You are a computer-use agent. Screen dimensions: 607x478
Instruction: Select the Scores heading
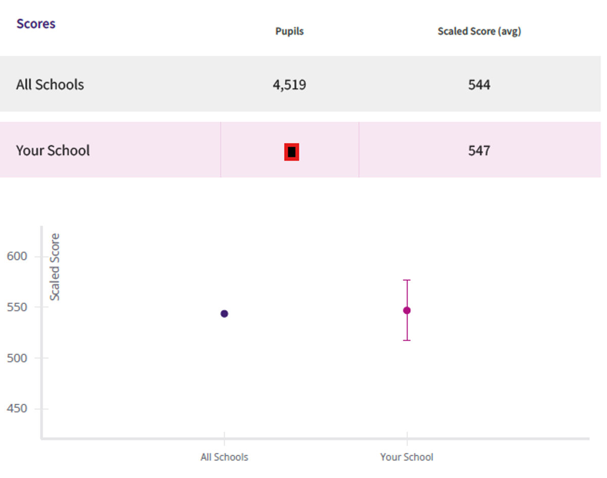click(36, 24)
